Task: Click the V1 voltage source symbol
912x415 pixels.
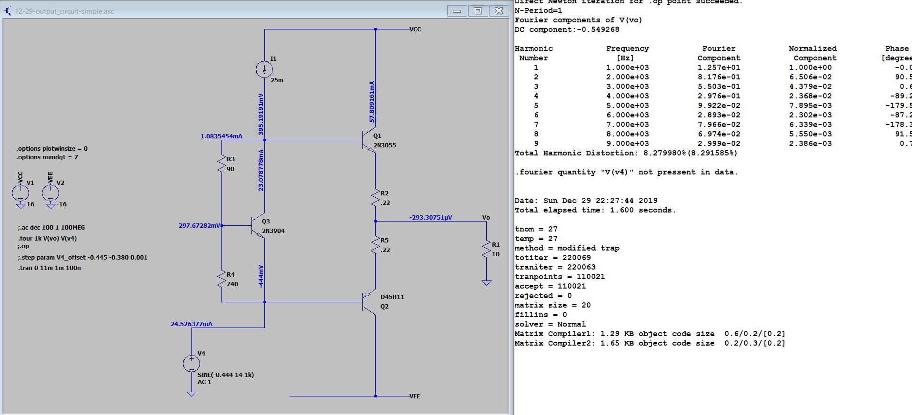Action: click(20, 193)
